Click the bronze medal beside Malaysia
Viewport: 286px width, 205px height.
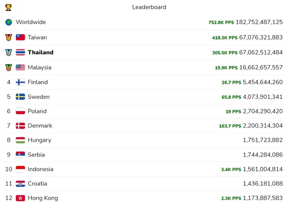tap(9, 67)
